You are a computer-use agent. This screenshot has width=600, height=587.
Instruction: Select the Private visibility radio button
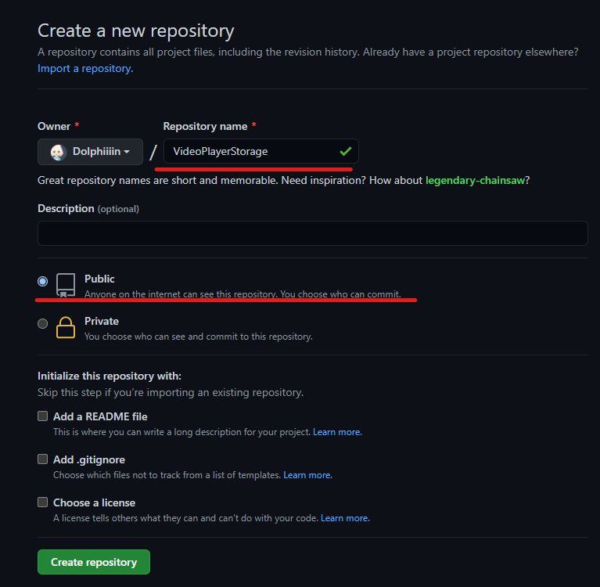[x=42, y=323]
